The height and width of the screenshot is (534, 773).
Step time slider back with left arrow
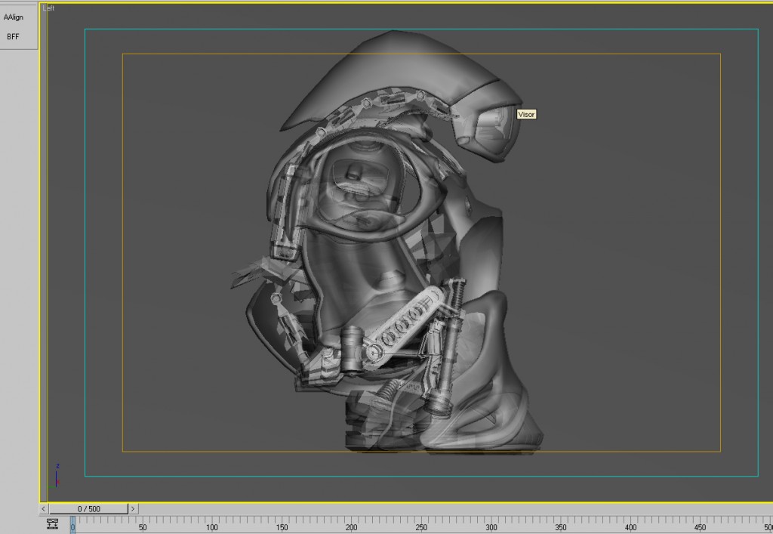(44, 509)
